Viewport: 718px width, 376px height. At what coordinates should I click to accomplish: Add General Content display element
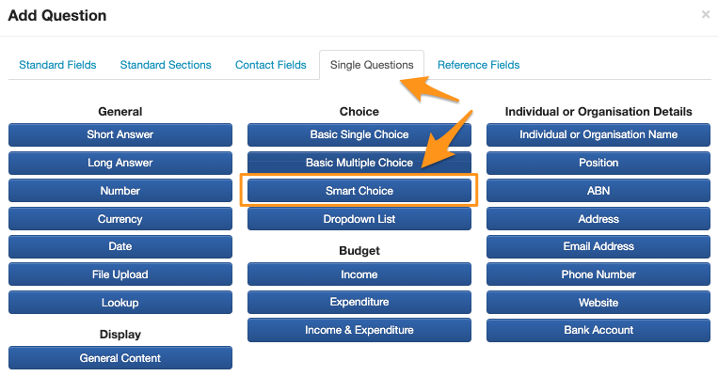(x=120, y=358)
